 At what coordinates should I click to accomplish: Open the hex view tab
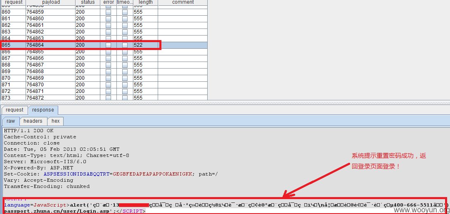[x=56, y=121]
